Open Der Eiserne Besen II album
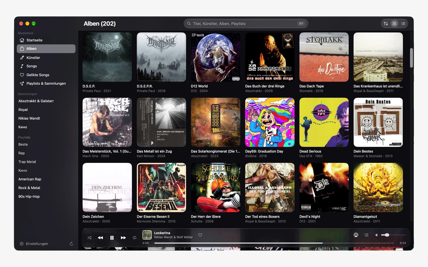The height and width of the screenshot is (267, 428). (x=161, y=187)
